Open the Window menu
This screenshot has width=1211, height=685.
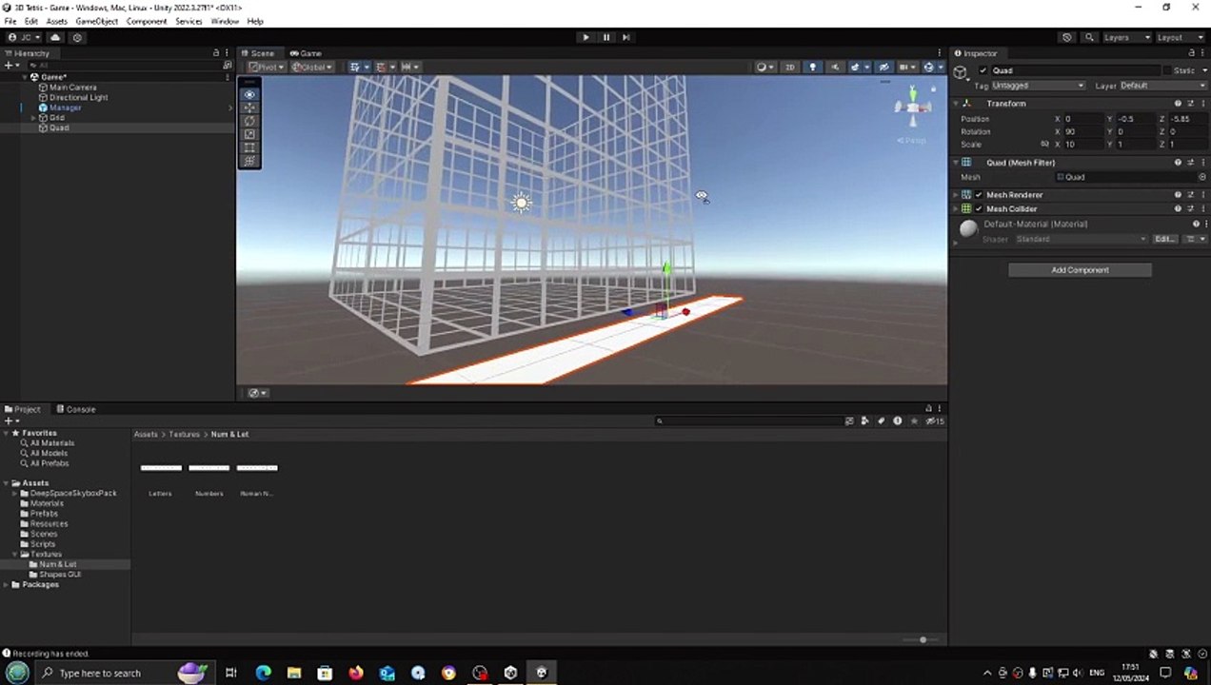[x=225, y=21]
